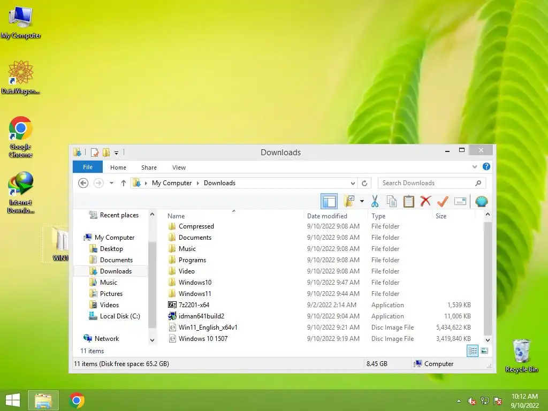
Task: Open the File tab
Action: (88, 167)
